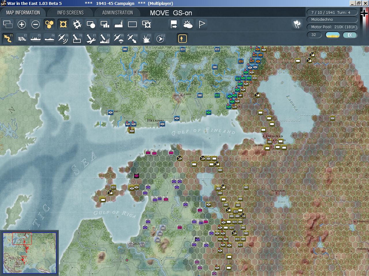Switch to F2 rail movement mode

pos(22,39)
